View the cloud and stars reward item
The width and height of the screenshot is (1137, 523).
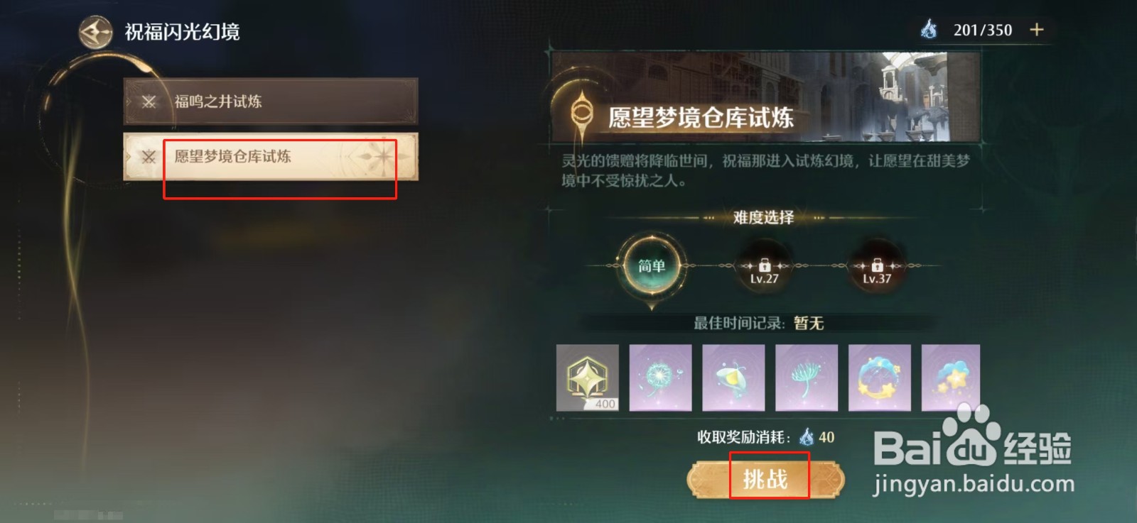point(951,378)
